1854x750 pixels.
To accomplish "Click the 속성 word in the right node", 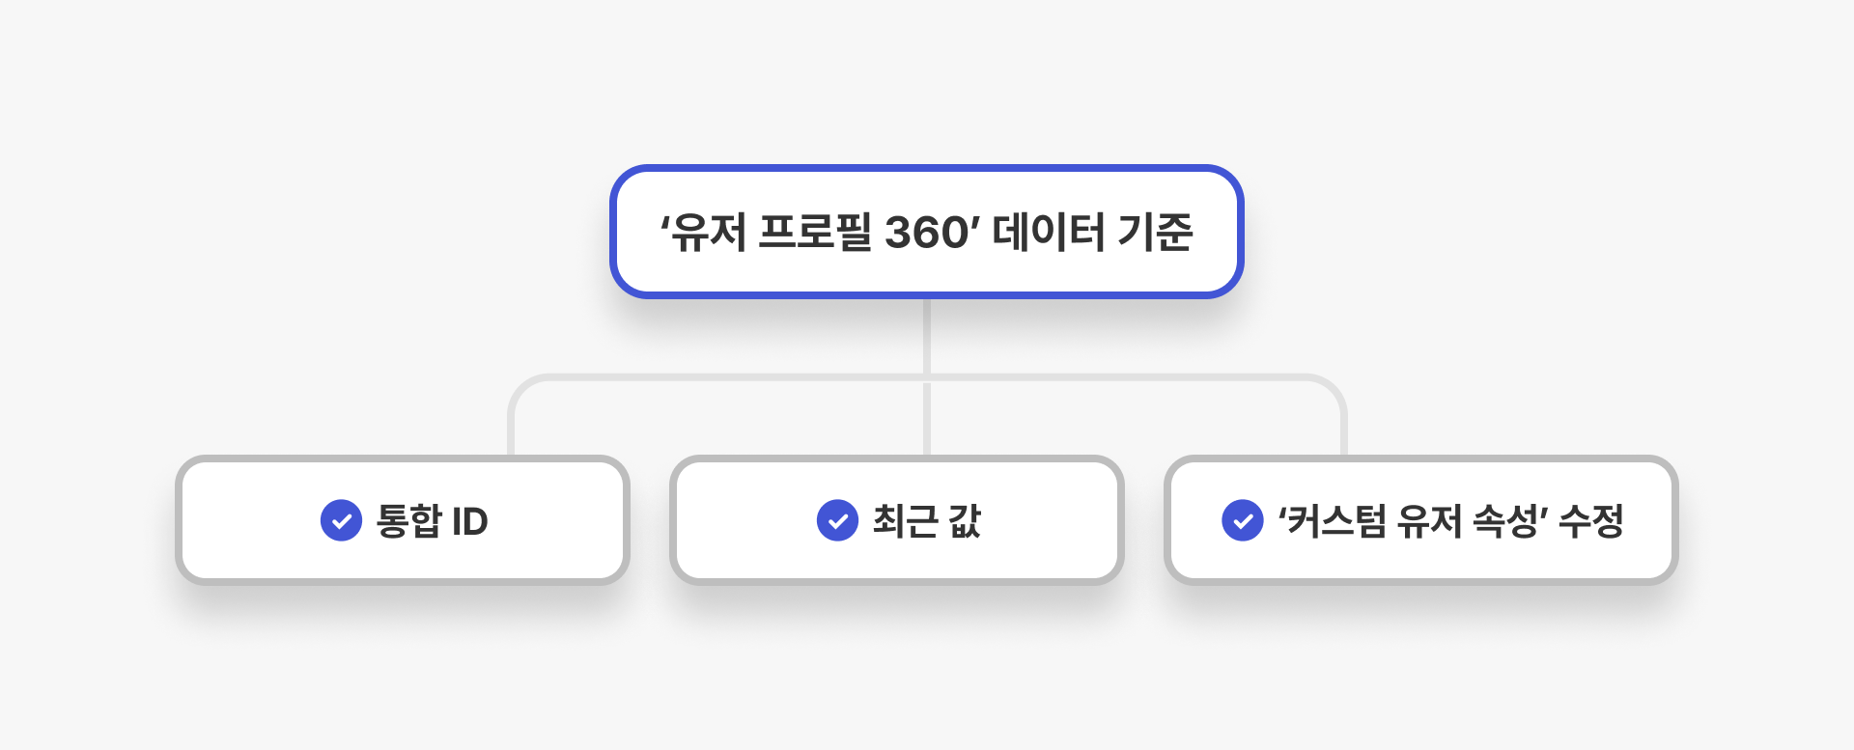I will point(1504,521).
